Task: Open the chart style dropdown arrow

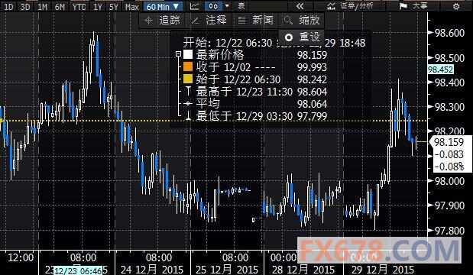Action: pos(228,6)
